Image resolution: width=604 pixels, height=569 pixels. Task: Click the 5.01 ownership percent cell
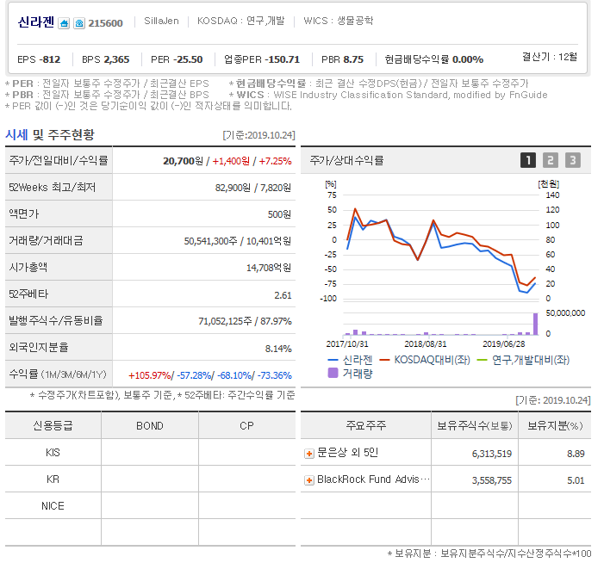(x=576, y=480)
